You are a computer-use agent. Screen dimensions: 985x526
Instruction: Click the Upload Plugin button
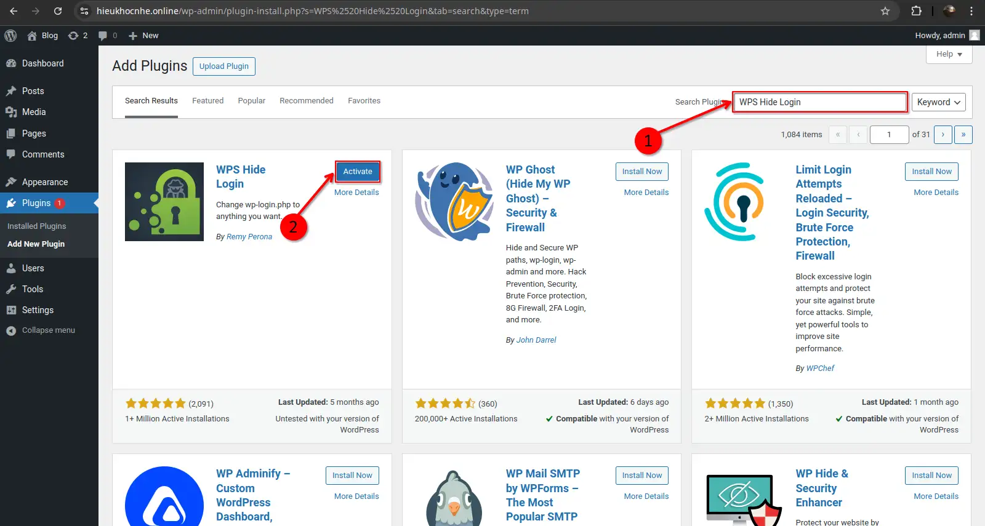[x=224, y=66]
